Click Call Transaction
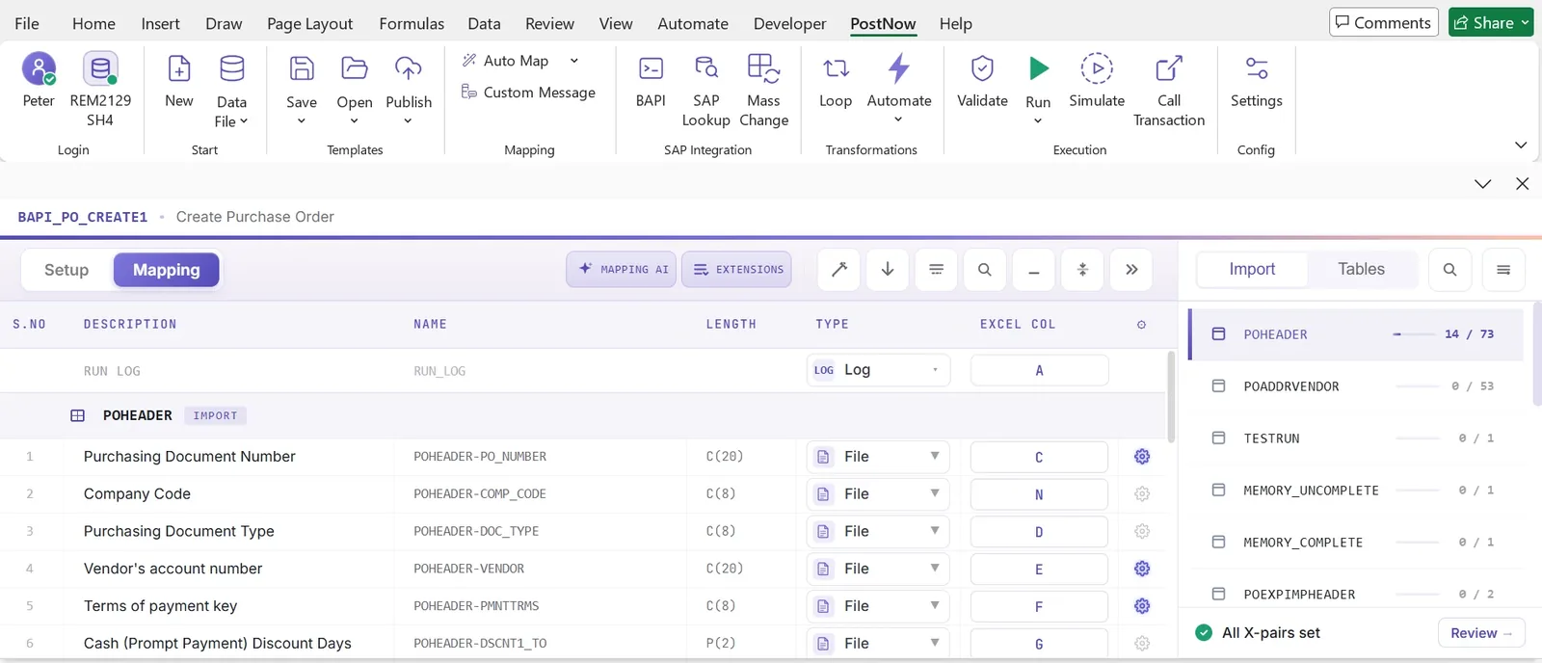 (x=1169, y=92)
